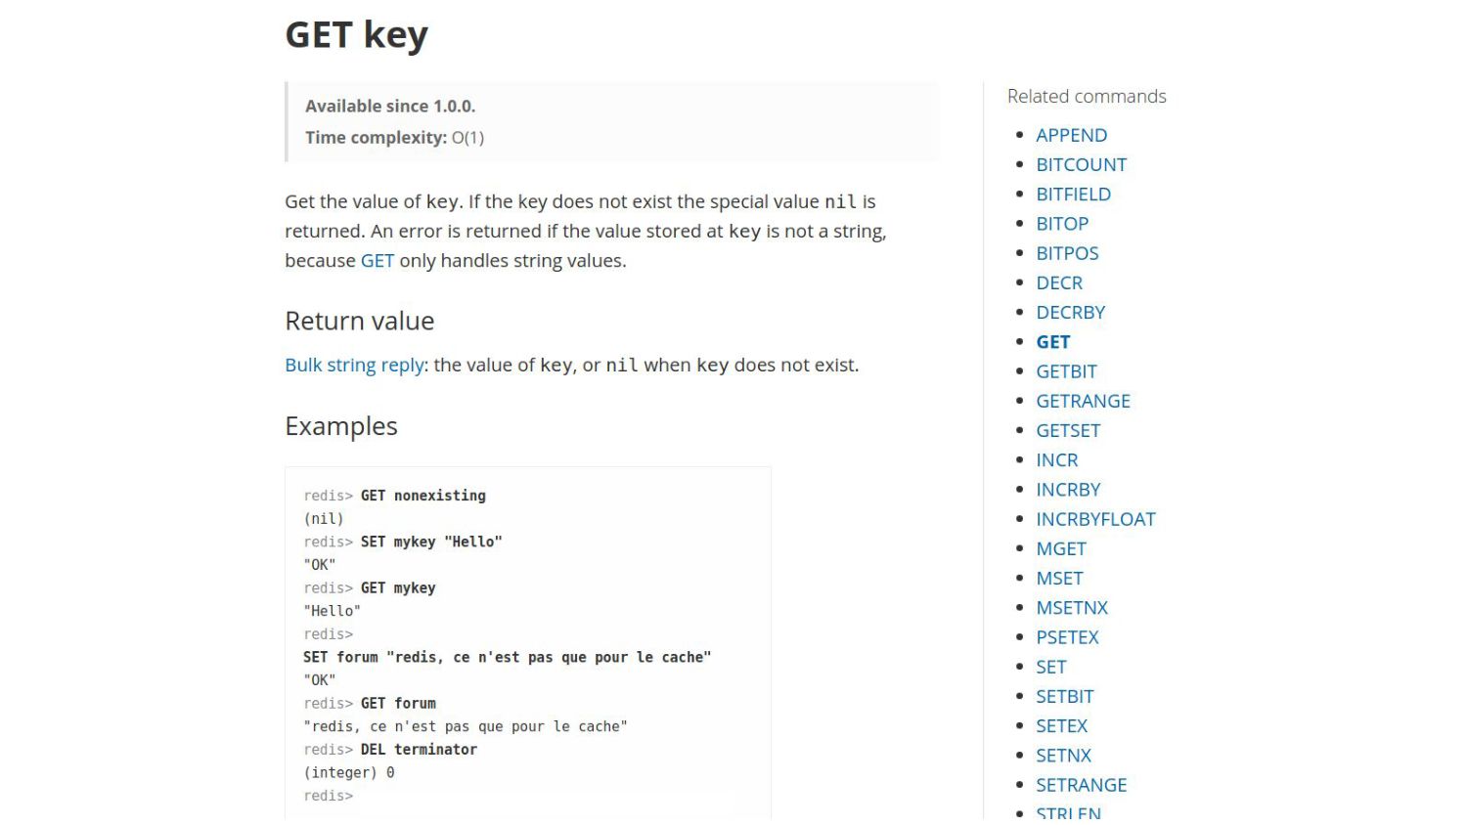Image resolution: width=1467 pixels, height=825 pixels.
Task: Go to the GETRANGE command
Action: click(x=1083, y=401)
